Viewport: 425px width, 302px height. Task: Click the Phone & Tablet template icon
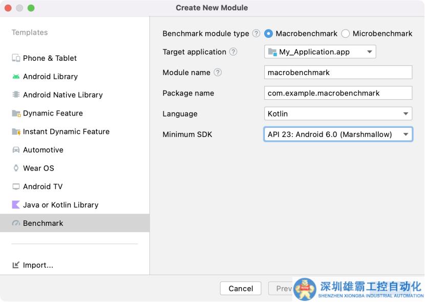(16, 58)
